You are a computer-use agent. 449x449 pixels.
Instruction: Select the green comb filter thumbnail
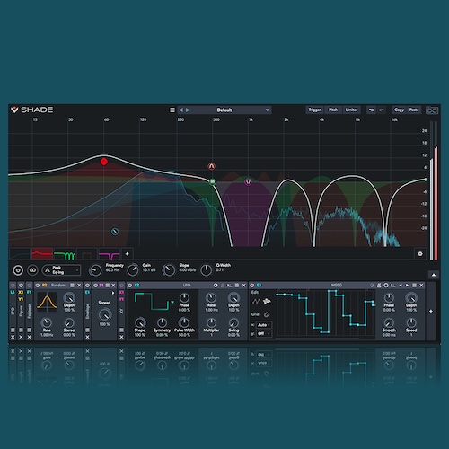point(65,254)
